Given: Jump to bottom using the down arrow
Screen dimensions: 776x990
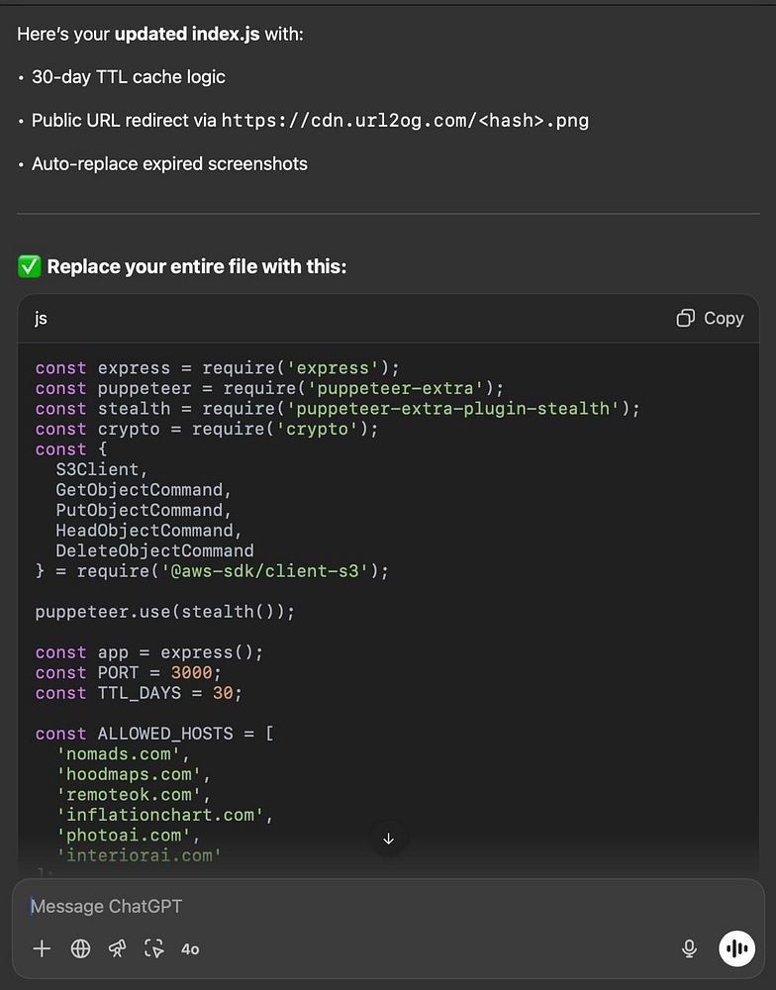Looking at the screenshot, I should pos(388,839).
